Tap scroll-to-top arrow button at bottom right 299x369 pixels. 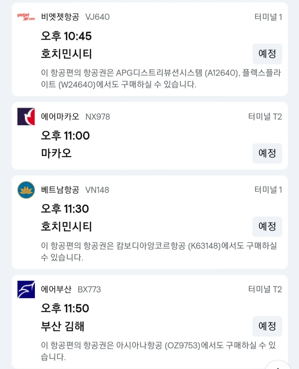click(278, 366)
